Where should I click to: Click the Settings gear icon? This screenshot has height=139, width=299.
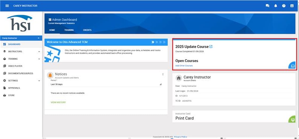(x=5, y=81)
